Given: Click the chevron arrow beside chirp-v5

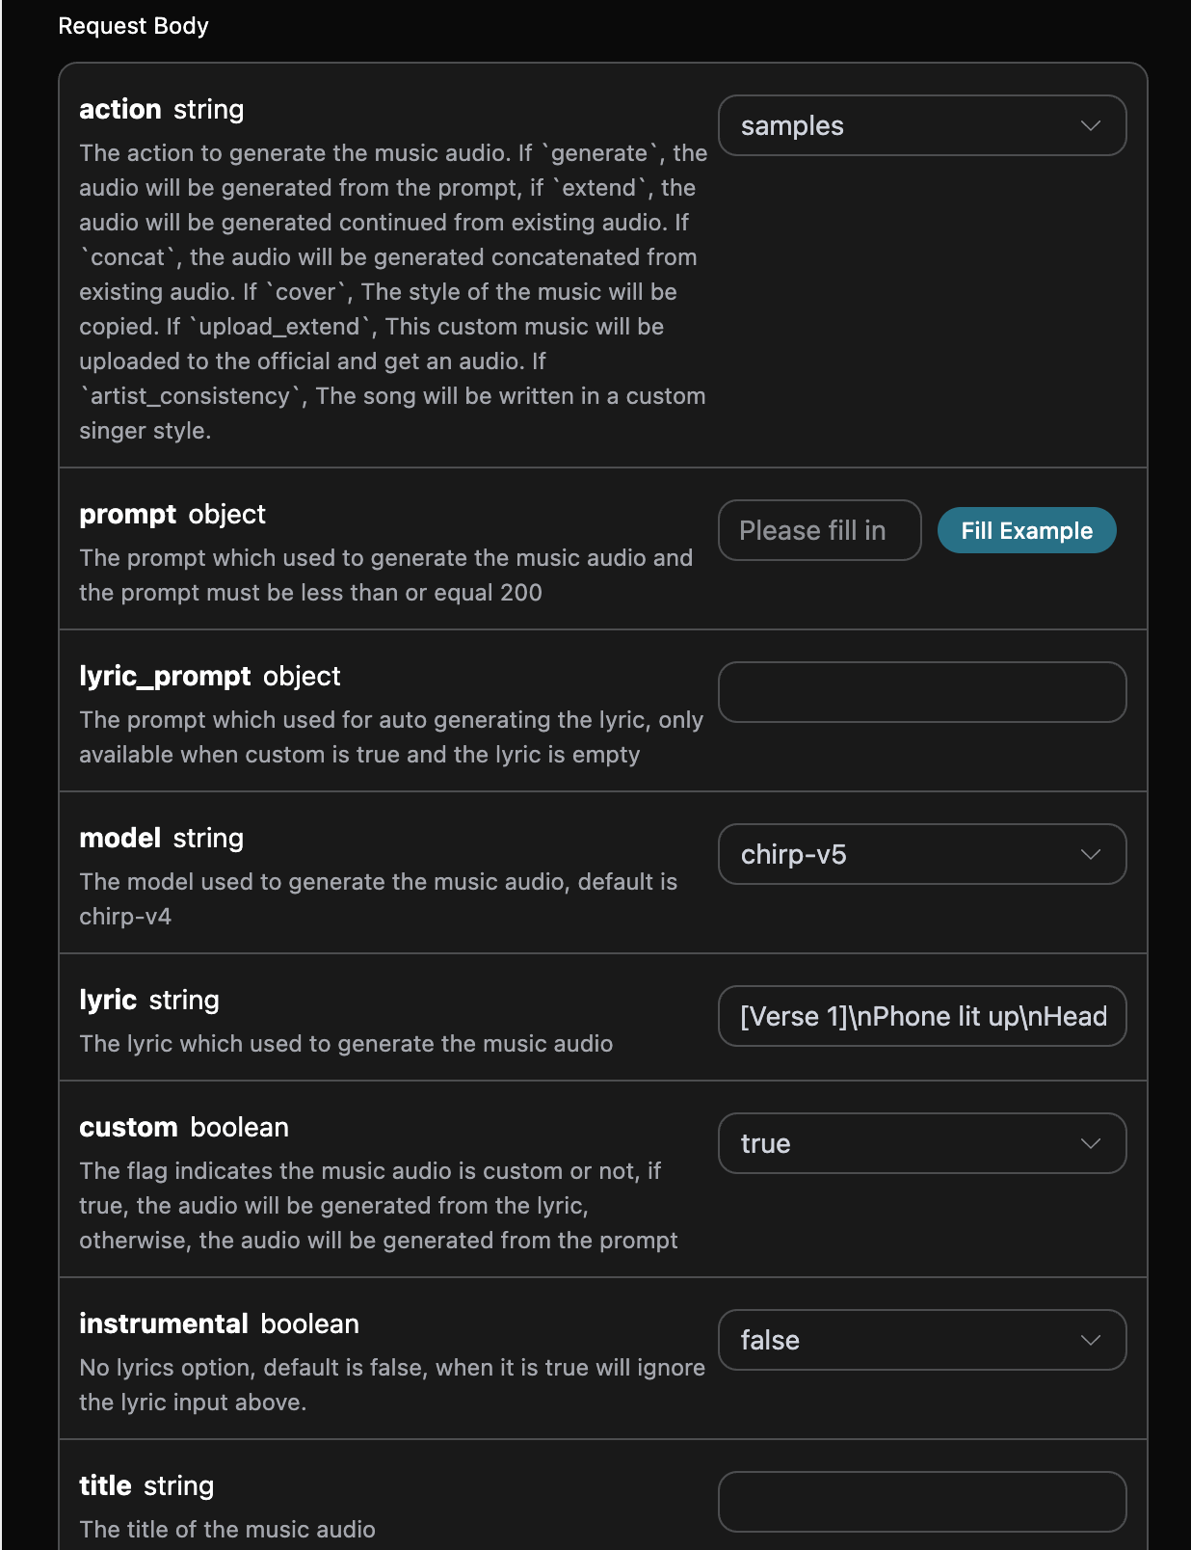Looking at the screenshot, I should tap(1090, 855).
